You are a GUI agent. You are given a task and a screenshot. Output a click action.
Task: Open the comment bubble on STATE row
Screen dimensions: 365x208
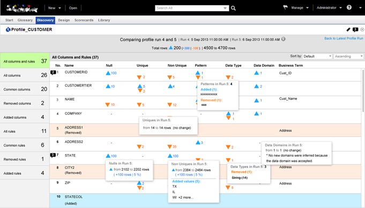53,155
